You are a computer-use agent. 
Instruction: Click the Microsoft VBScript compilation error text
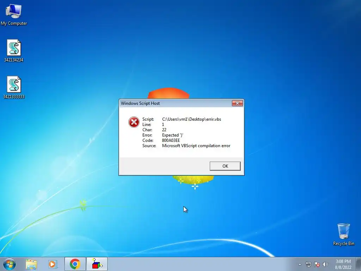[196, 146]
